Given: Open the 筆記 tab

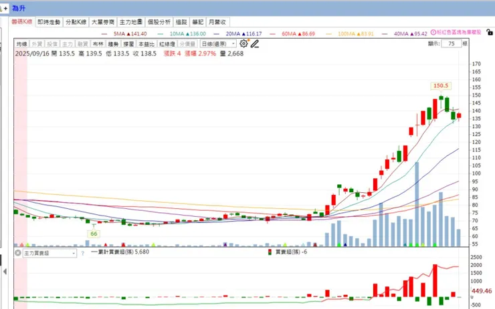Looking at the screenshot, I should (198, 22).
